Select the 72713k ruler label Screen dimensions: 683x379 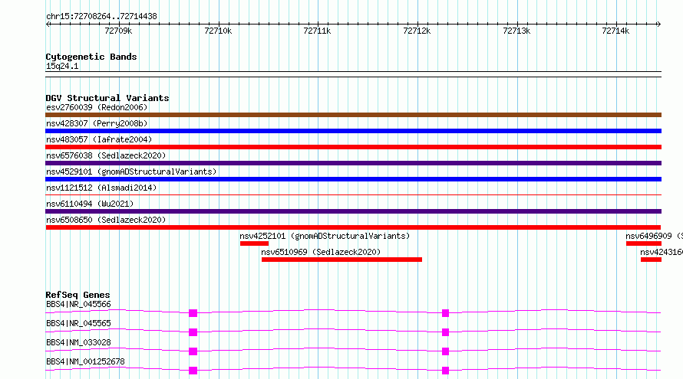[x=516, y=31]
